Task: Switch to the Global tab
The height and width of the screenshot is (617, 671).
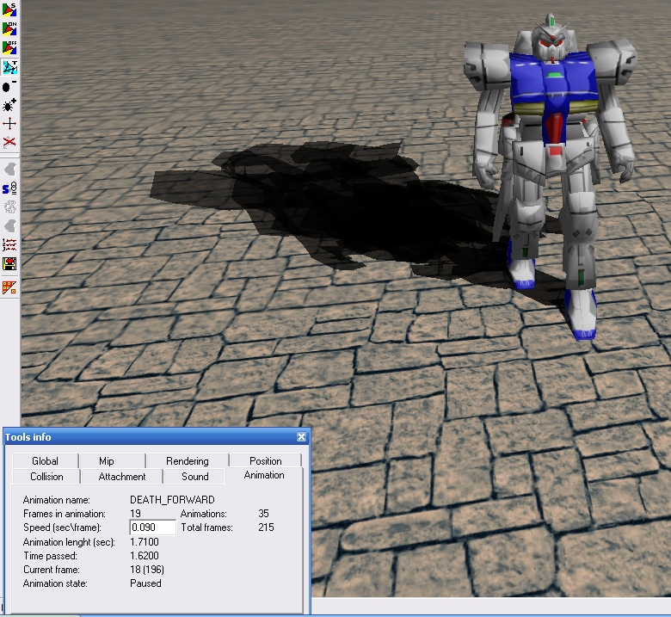Action: tap(45, 460)
